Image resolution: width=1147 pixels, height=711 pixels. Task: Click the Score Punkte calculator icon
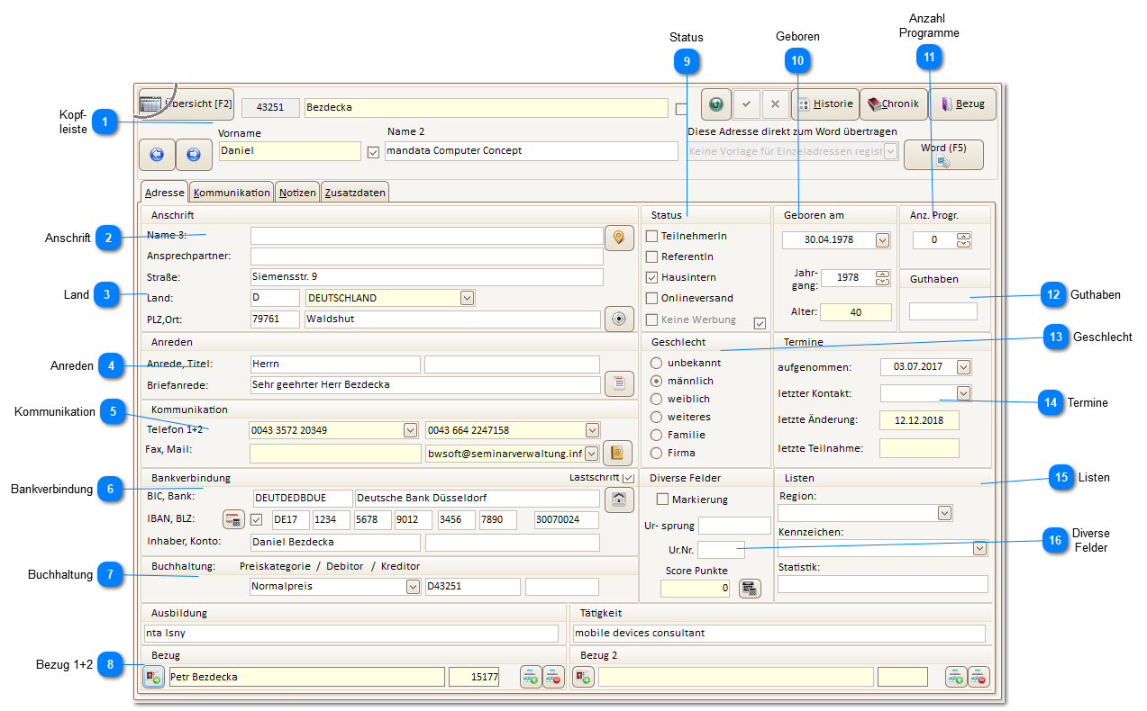click(x=750, y=589)
